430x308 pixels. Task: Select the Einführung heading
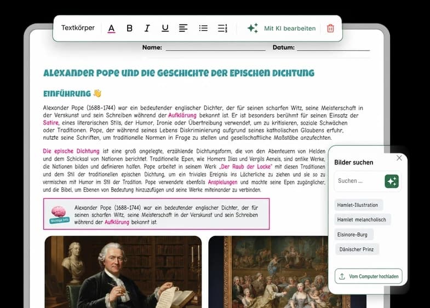[67, 94]
